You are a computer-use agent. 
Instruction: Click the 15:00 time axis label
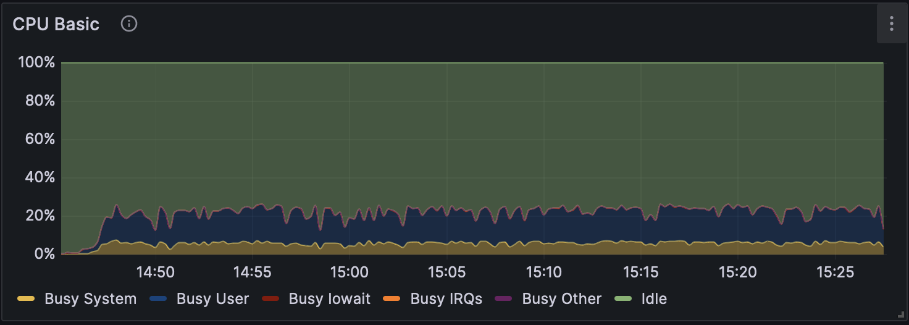[350, 272]
